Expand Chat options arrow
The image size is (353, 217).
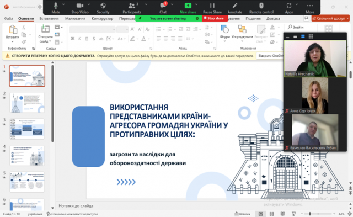pos(172,4)
